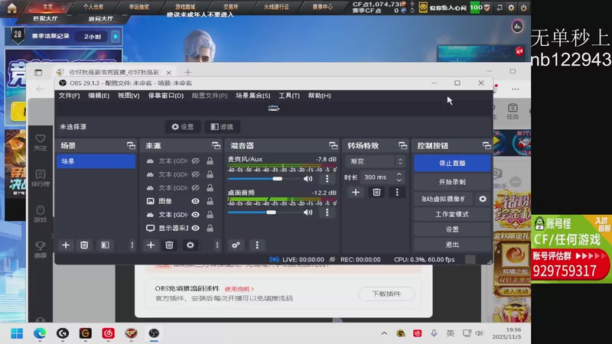Image resolution: width=612 pixels, height=344 pixels.
Task: Click 滤镜 button above the docks
Action: 222,127
